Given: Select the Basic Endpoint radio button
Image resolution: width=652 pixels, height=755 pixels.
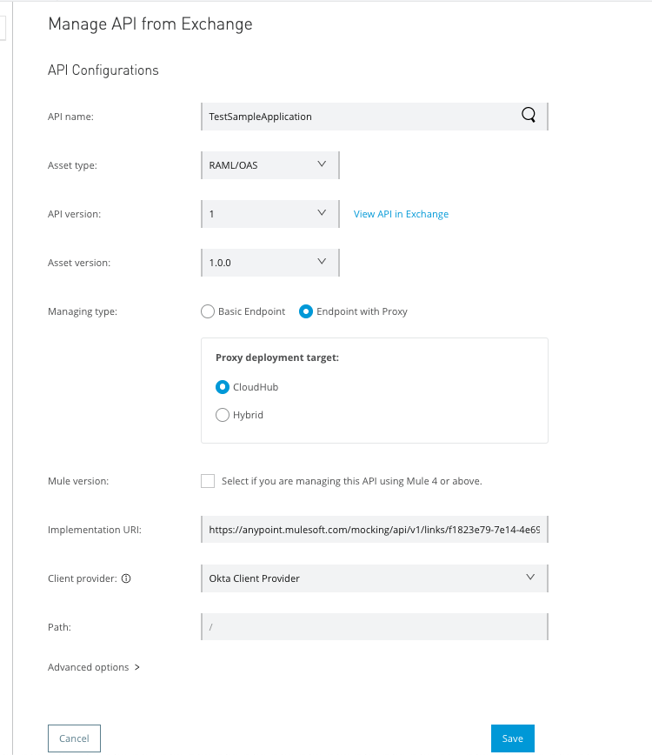Looking at the screenshot, I should coord(208,311).
